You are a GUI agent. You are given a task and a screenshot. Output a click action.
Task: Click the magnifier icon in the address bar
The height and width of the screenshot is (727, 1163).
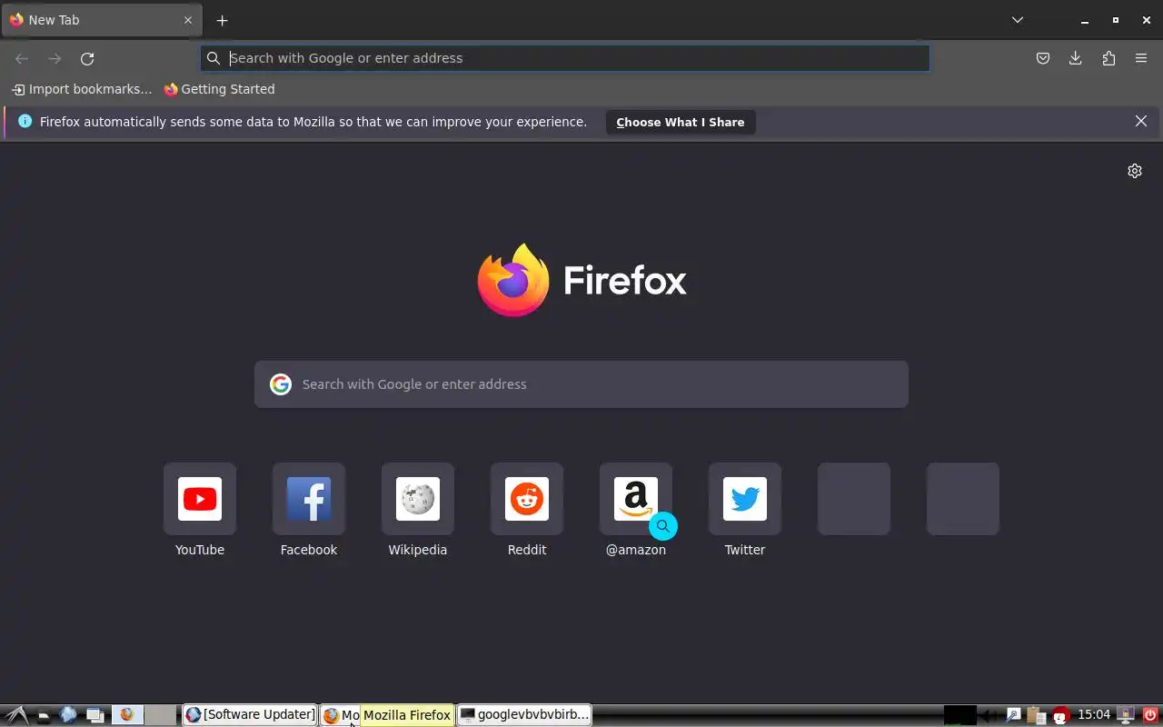click(214, 58)
